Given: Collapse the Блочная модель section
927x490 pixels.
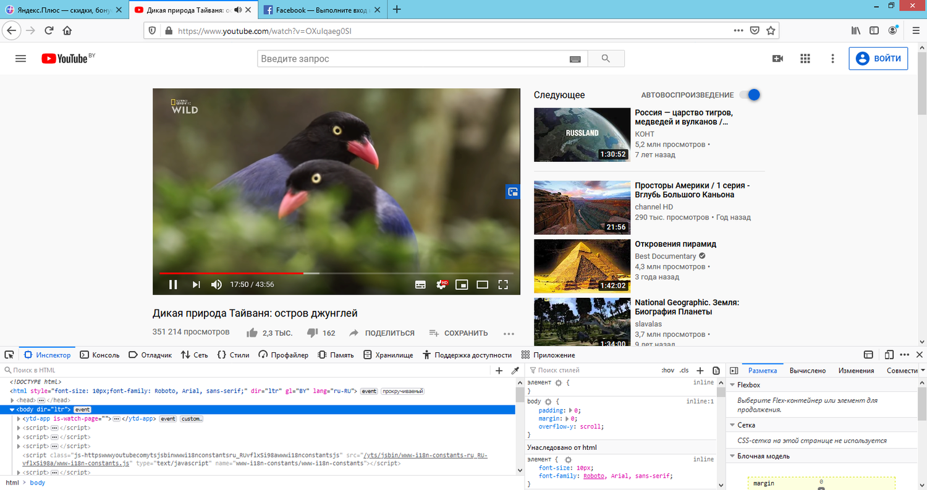Looking at the screenshot, I should coord(732,456).
